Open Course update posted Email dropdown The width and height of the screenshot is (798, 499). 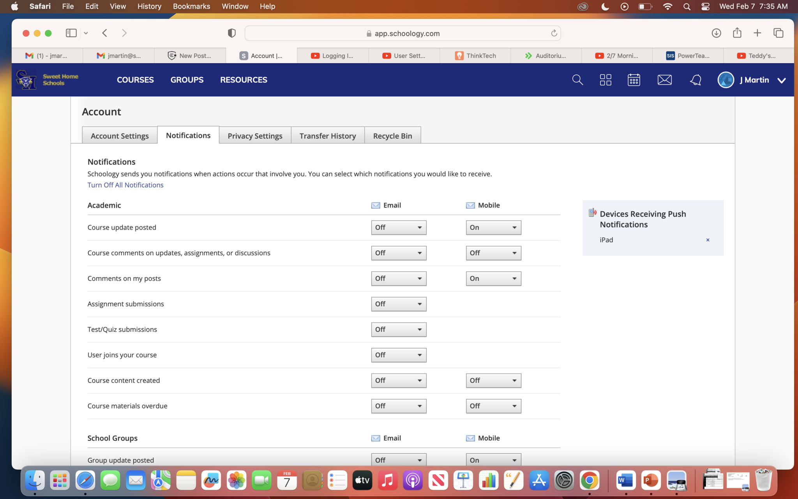(x=398, y=227)
